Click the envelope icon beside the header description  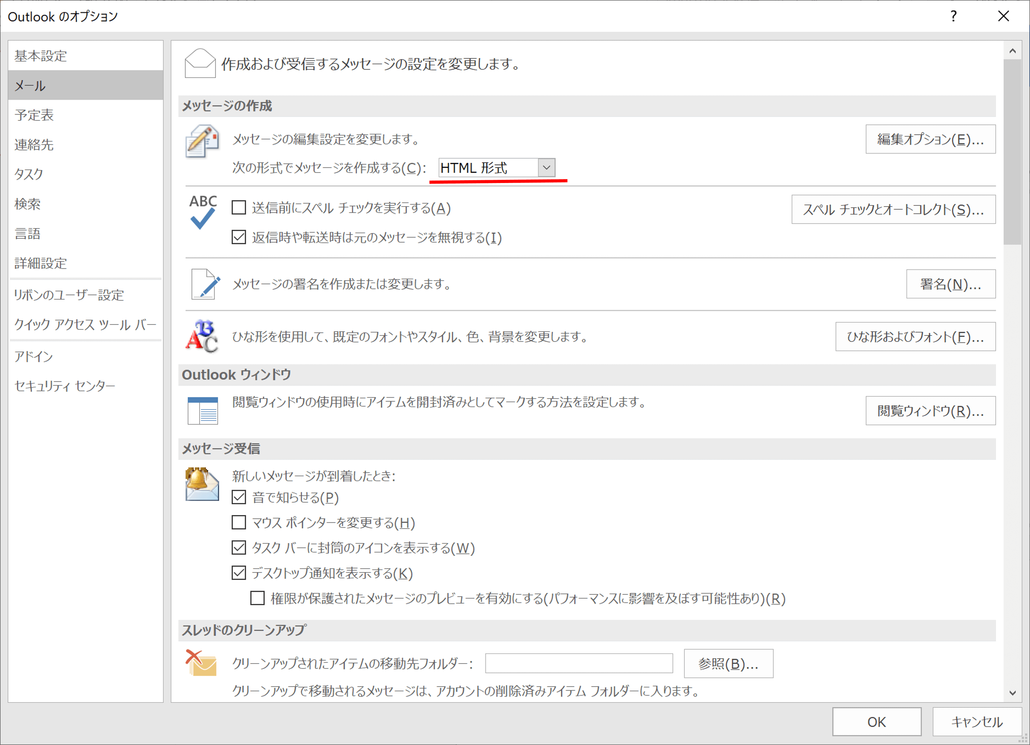(x=200, y=64)
